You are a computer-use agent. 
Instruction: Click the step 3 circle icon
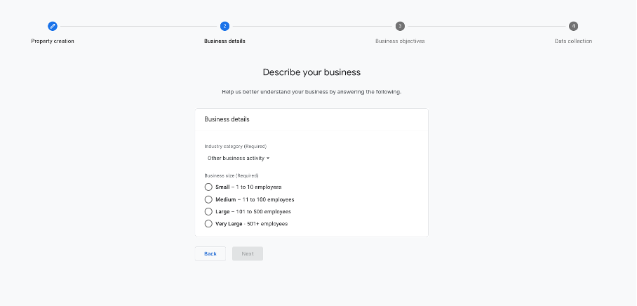click(400, 26)
